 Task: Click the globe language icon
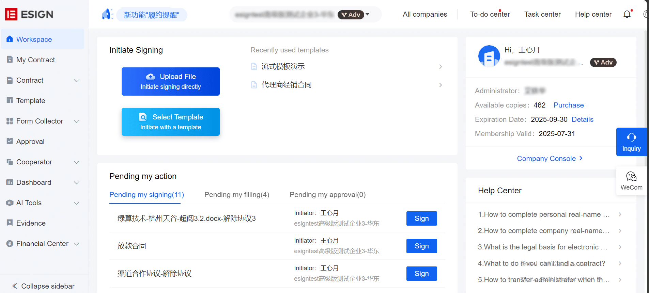646,14
